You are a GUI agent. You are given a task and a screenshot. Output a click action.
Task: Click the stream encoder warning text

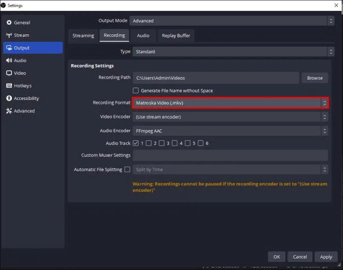(230, 187)
